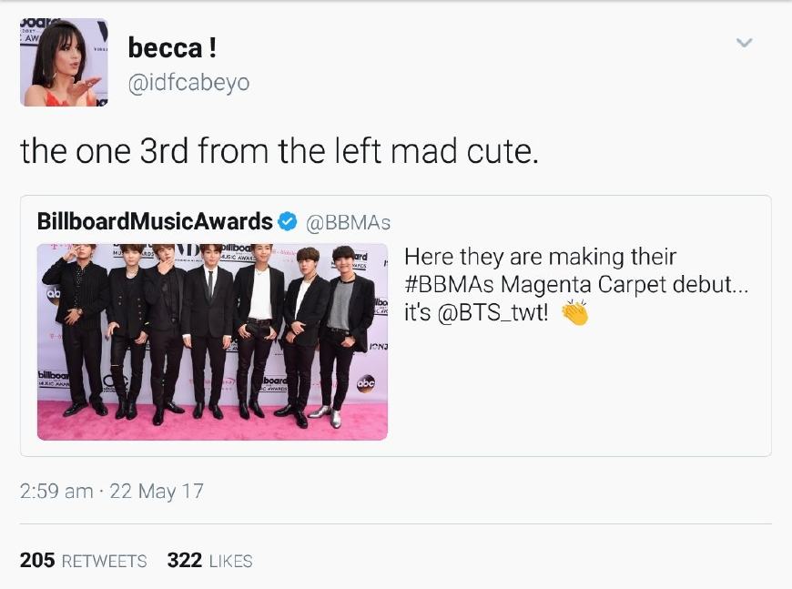Image resolution: width=792 pixels, height=589 pixels.
Task: Open the BillboardMusicAwards account name
Action: 155,221
